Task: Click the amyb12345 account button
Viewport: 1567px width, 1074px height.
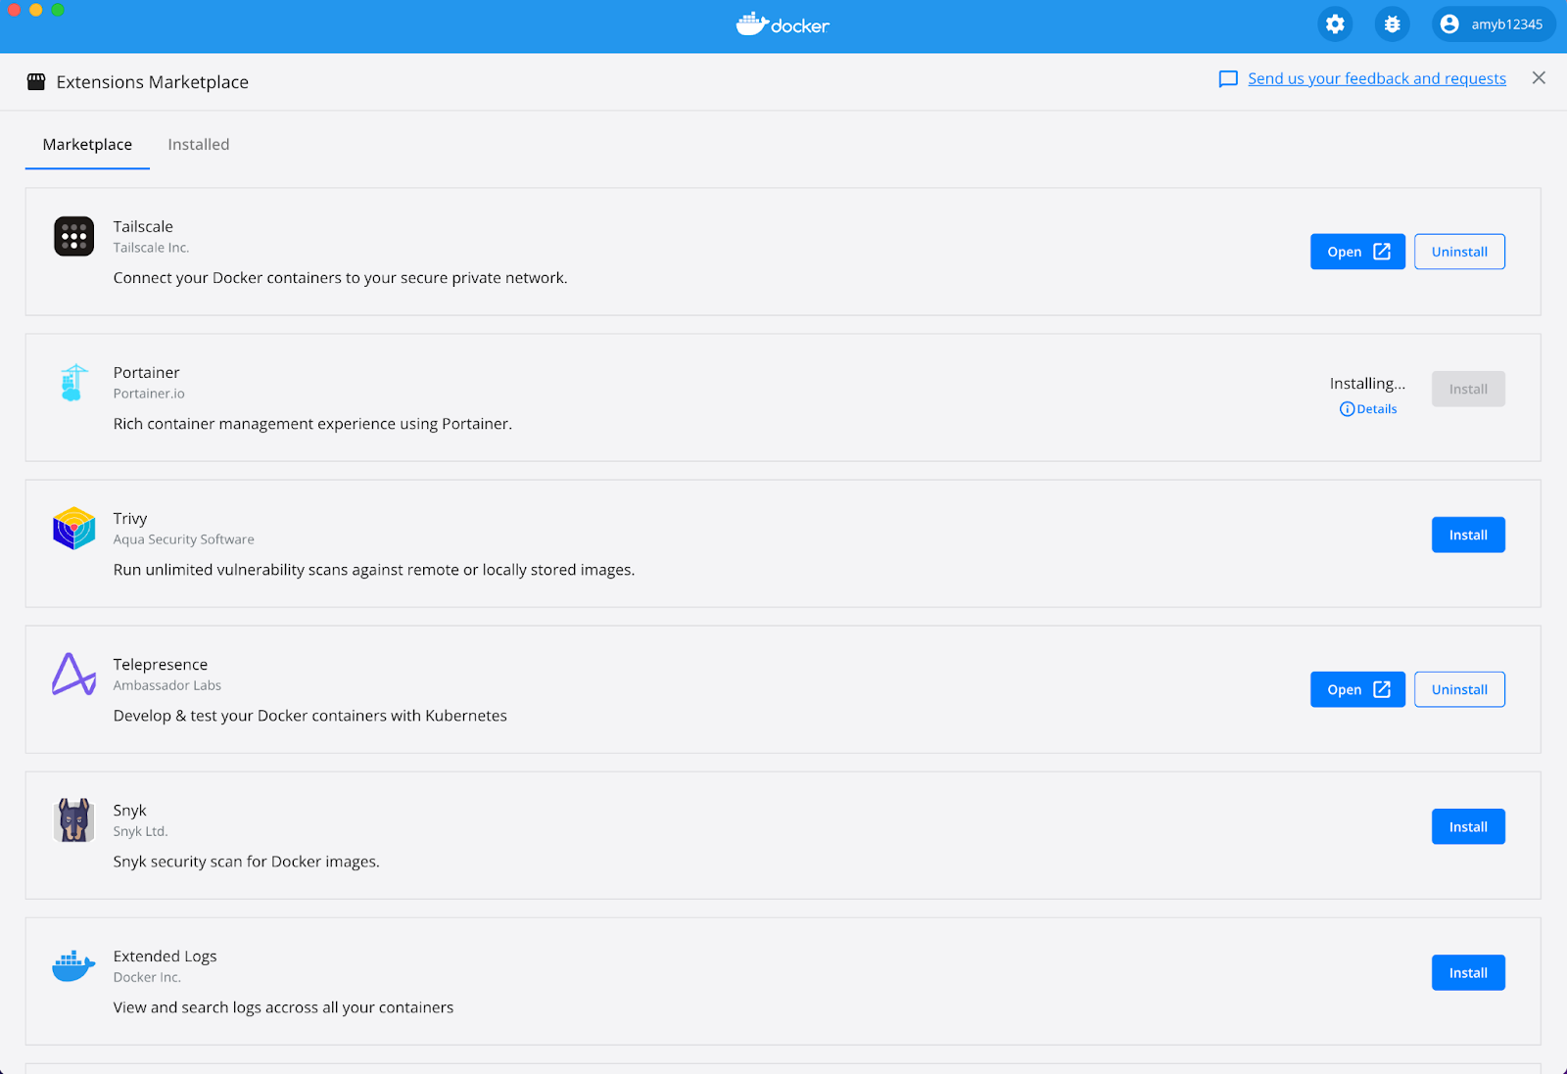Action: coord(1493,23)
